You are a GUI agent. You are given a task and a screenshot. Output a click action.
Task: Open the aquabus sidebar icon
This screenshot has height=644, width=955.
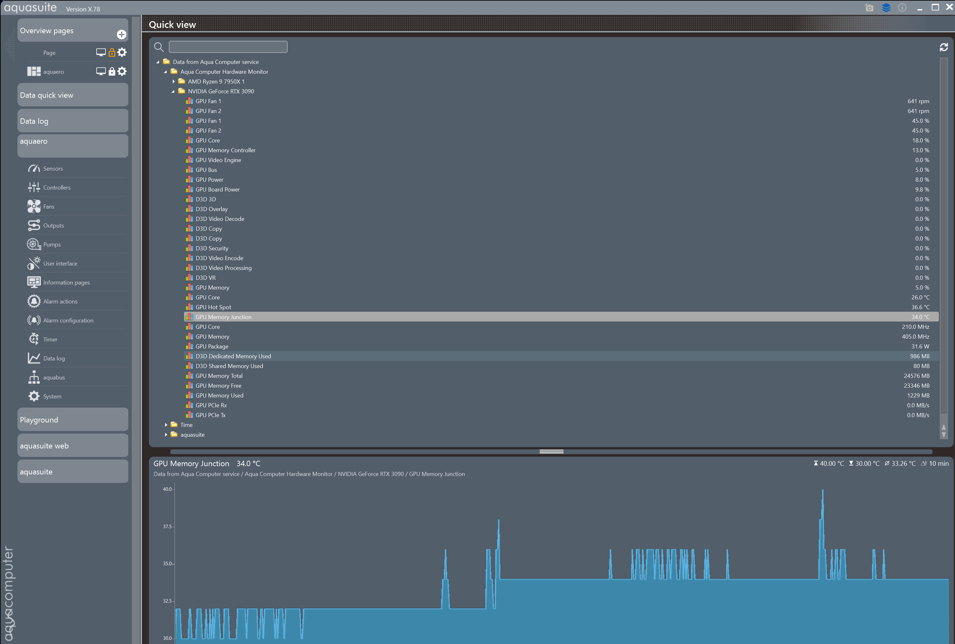point(34,377)
